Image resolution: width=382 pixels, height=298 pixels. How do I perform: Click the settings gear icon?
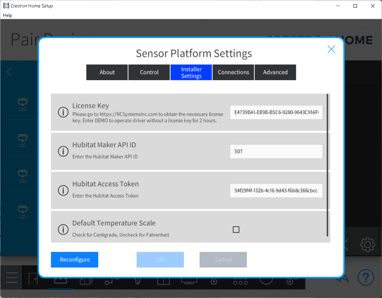pyautogui.click(x=367, y=245)
